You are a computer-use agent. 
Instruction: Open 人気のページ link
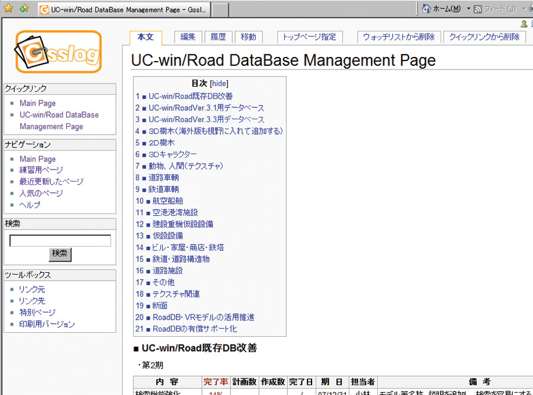click(41, 193)
